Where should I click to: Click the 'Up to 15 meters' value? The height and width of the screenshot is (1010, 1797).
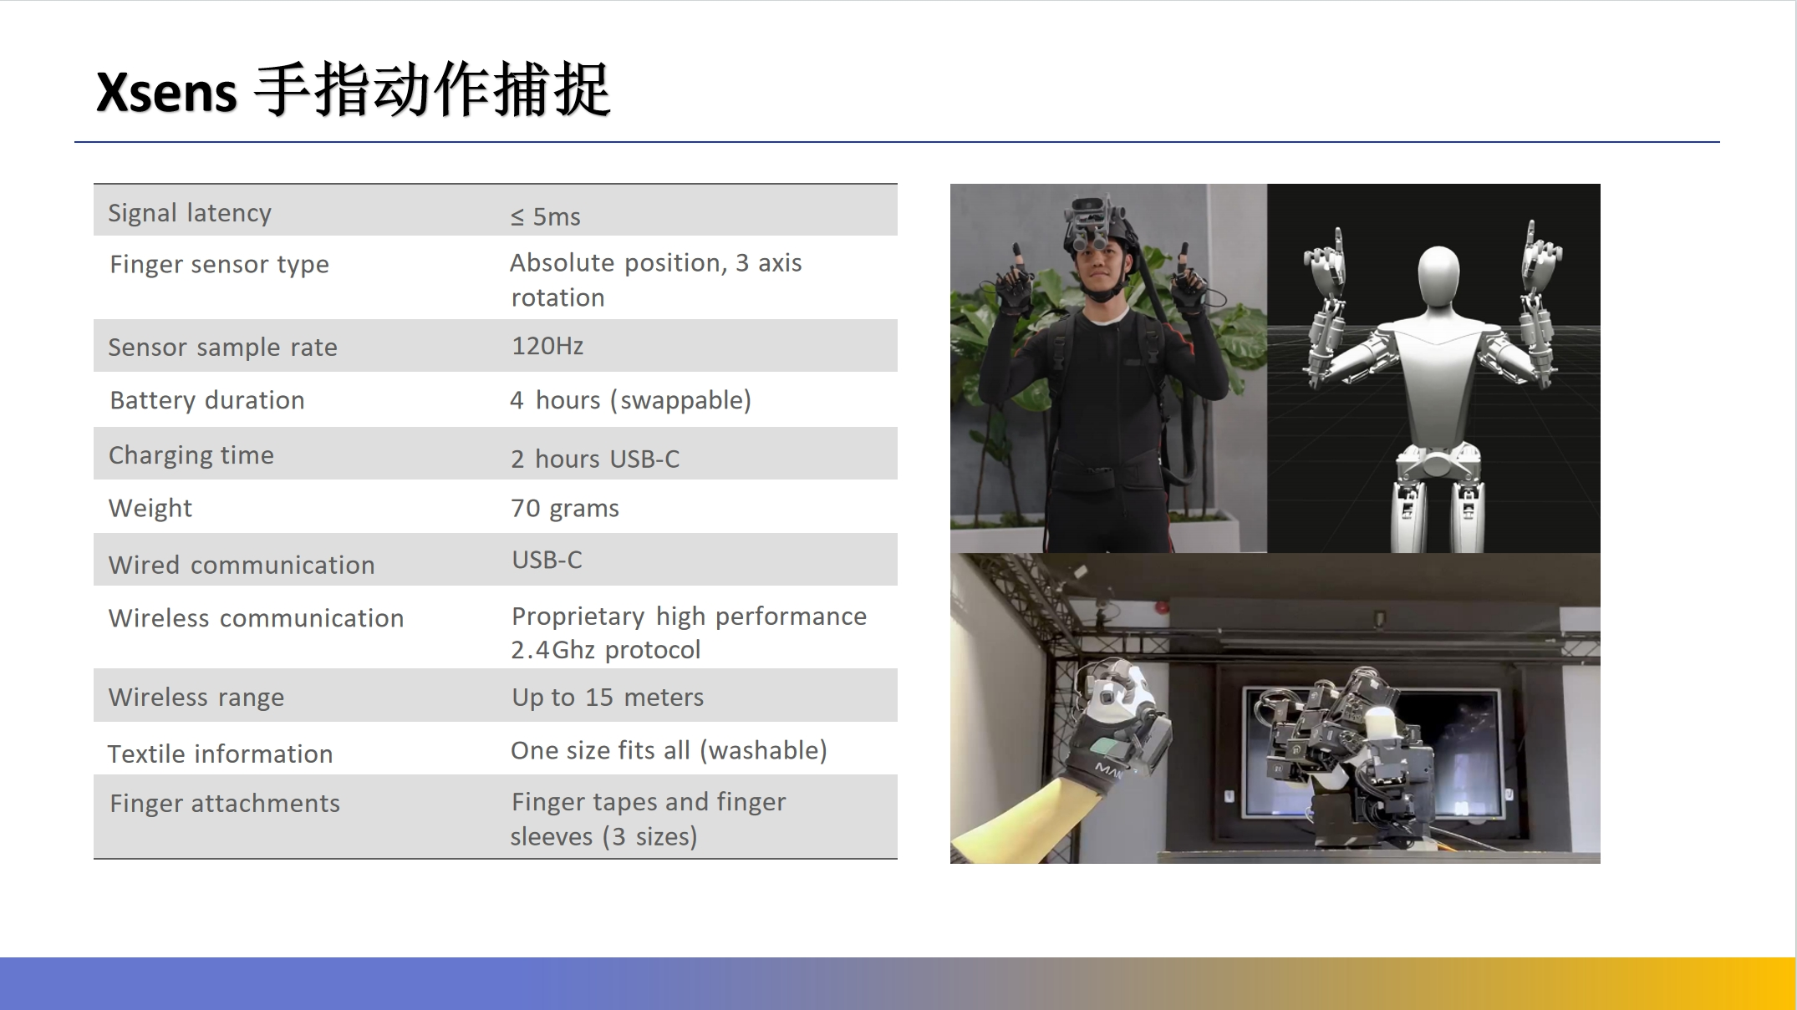608,697
